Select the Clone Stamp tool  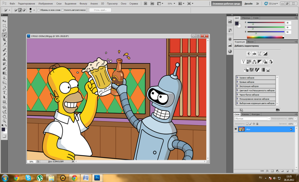click(4, 59)
